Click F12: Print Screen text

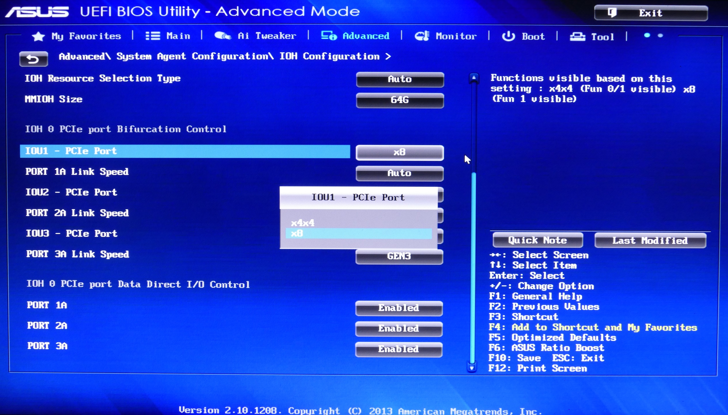coord(538,368)
